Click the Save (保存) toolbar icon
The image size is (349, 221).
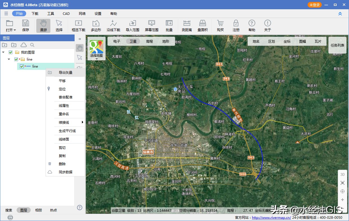pyautogui.click(x=26, y=23)
